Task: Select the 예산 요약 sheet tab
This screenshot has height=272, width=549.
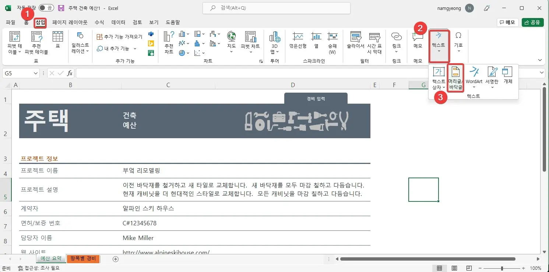Action: (x=51, y=258)
